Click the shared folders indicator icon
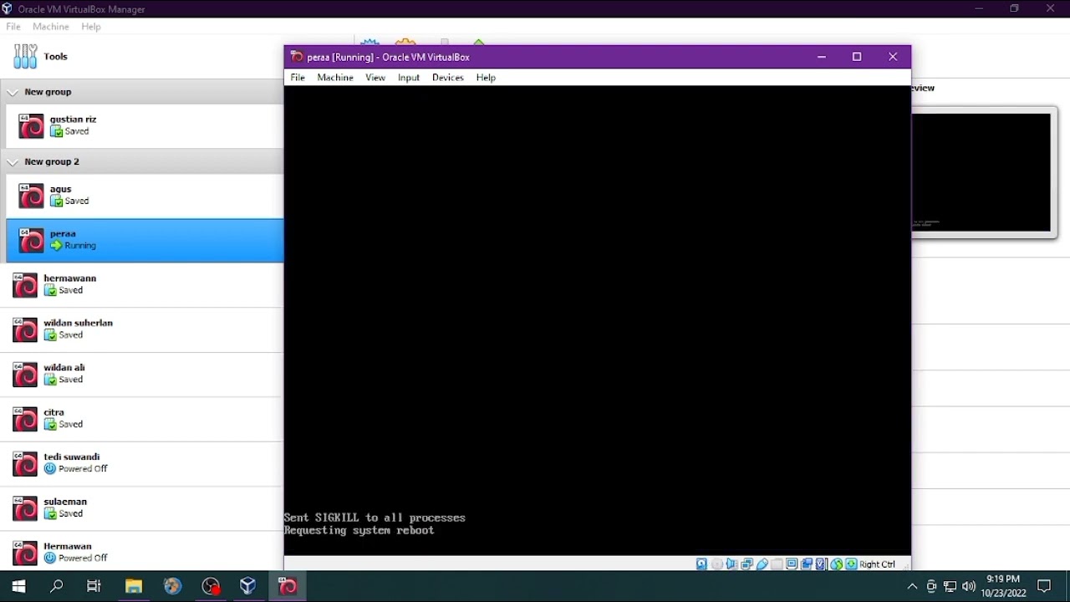Viewport: 1070px width, 602px height. coord(777,564)
